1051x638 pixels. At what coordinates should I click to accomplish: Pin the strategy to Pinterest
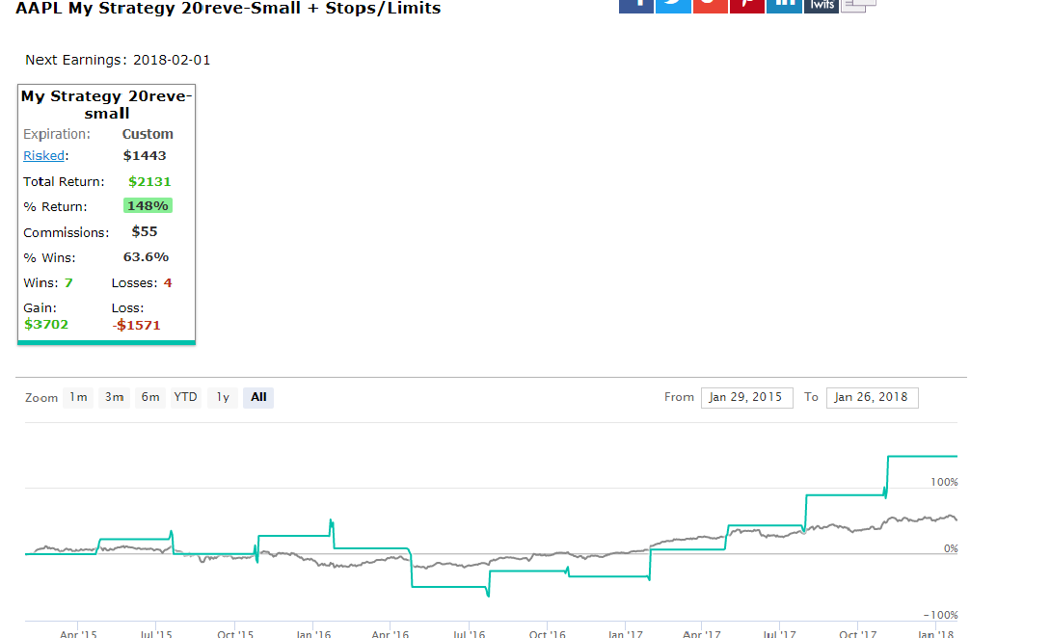[x=746, y=6]
